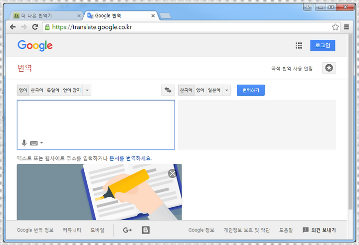The height and width of the screenshot is (245, 359).
Task: Select 일본어 as target language
Action: (x=214, y=90)
